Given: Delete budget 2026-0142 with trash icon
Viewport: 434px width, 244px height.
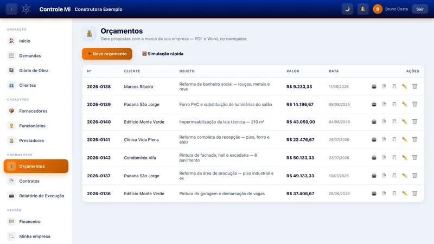Looking at the screenshot, I should click(414, 158).
